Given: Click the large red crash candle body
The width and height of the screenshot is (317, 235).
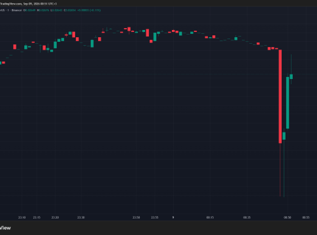Looking at the screenshot, I should [x=280, y=97].
